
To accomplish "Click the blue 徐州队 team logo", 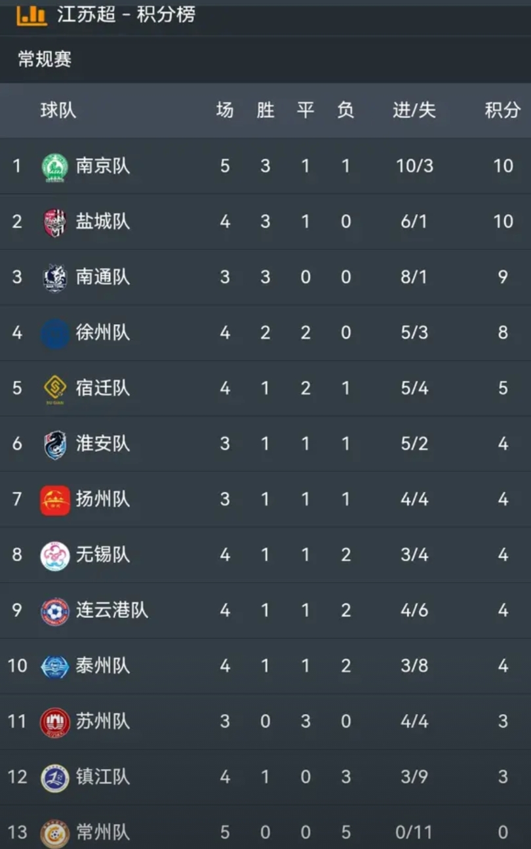I will (55, 333).
